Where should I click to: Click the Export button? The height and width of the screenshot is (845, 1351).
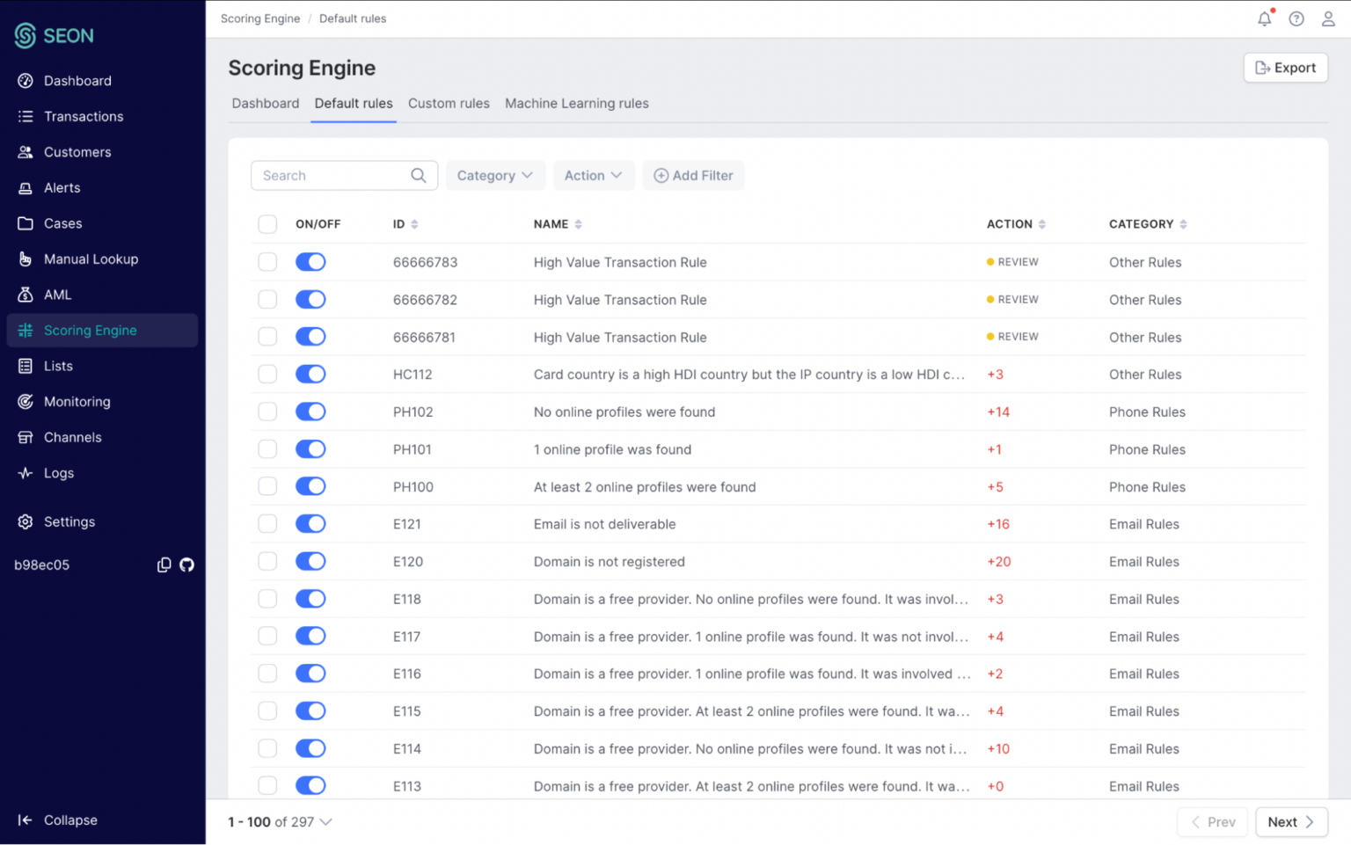[x=1285, y=67]
